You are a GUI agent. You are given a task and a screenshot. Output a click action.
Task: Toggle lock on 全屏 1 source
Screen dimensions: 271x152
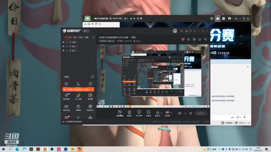(x=67, y=42)
